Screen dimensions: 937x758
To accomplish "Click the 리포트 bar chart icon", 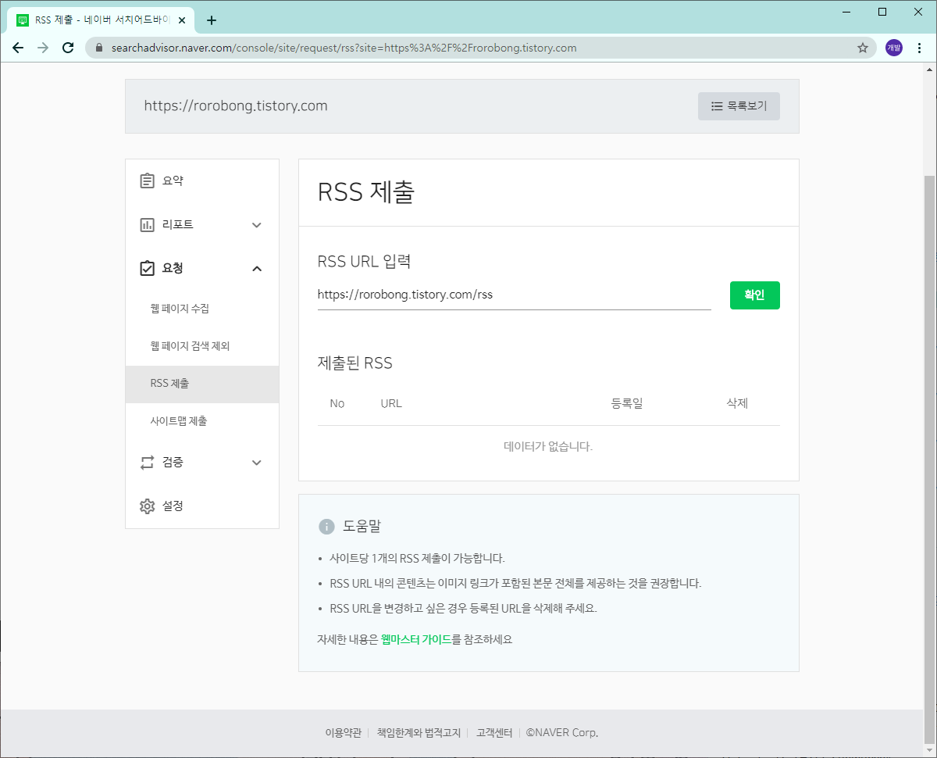I will 147,224.
